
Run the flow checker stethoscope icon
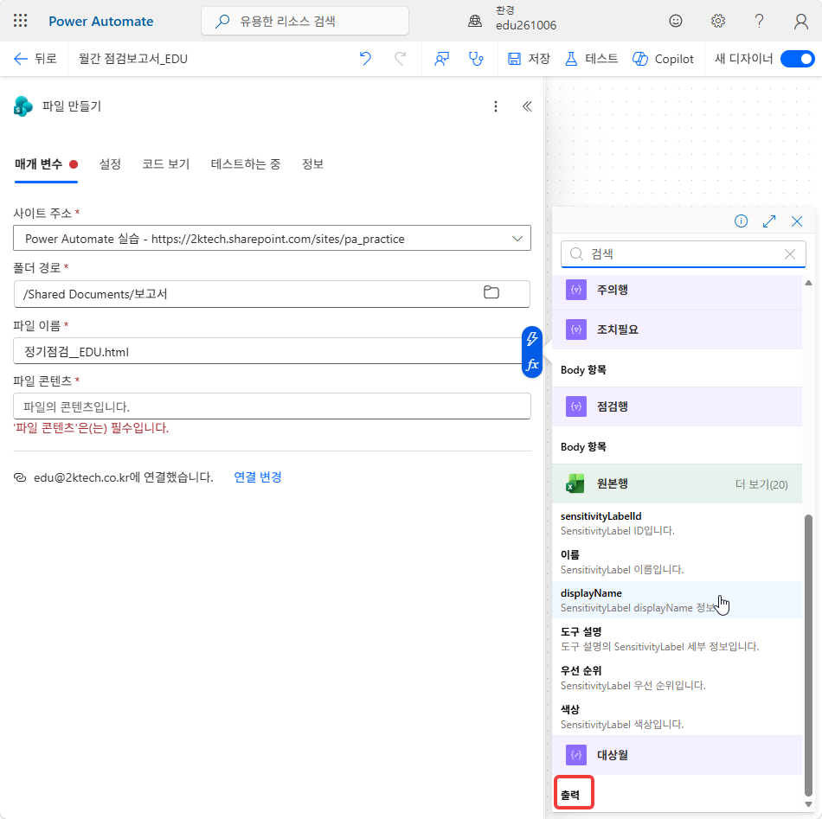tap(476, 59)
